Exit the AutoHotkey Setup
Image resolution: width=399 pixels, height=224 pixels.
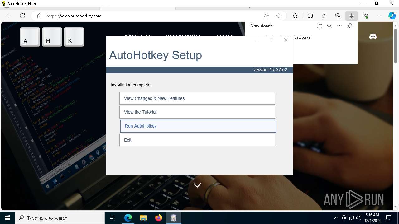pyautogui.click(x=197, y=140)
